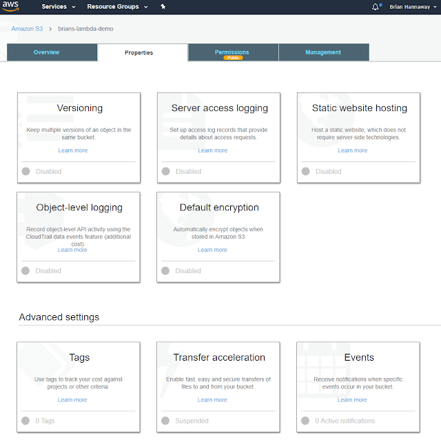Image resolution: width=441 pixels, height=440 pixels.
Task: Open the Versioning card title
Action: pos(80,108)
